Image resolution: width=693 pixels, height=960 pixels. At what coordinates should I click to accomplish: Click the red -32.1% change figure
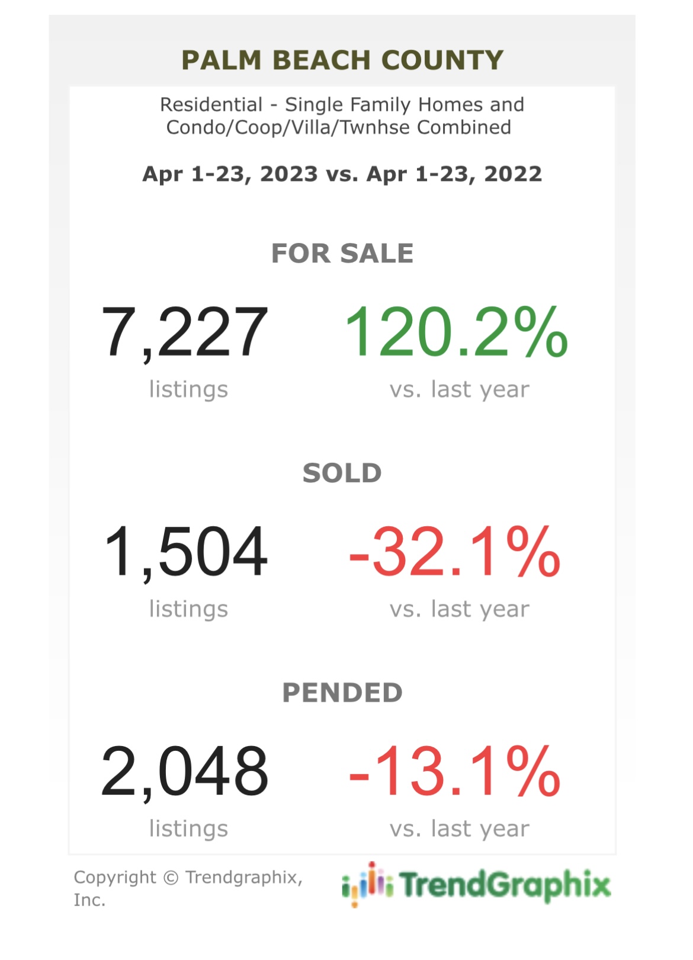(454, 552)
